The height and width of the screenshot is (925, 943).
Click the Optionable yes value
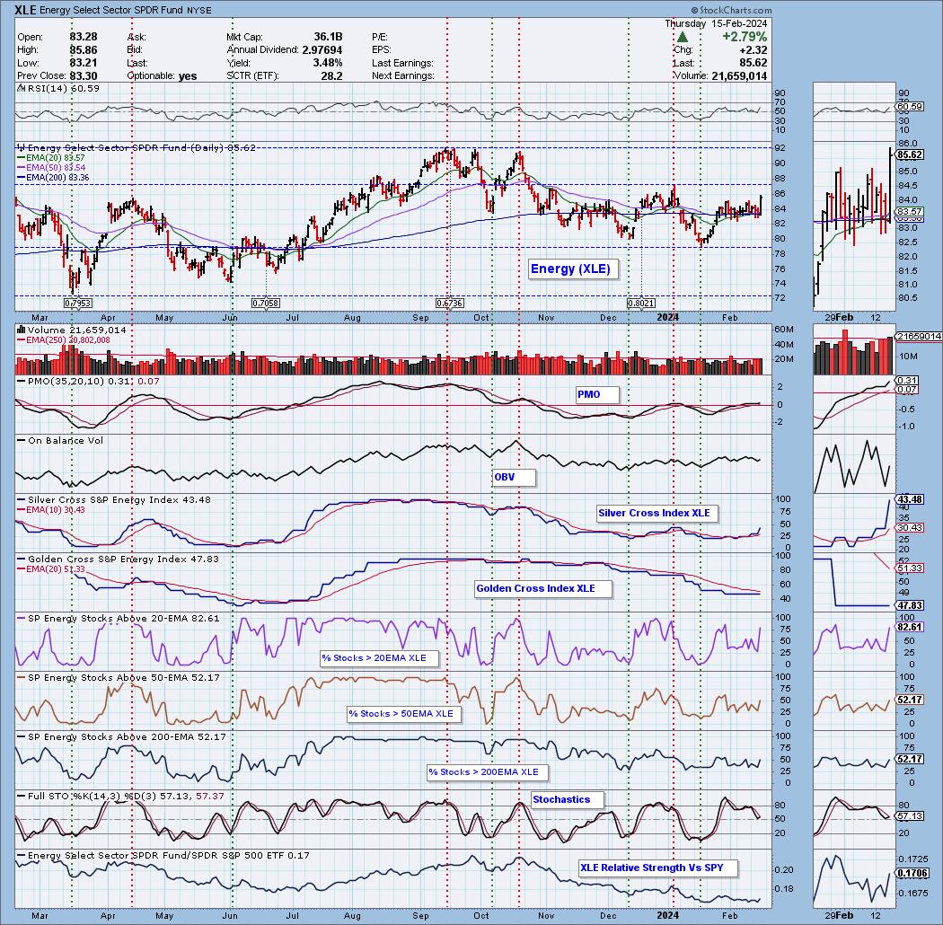188,75
